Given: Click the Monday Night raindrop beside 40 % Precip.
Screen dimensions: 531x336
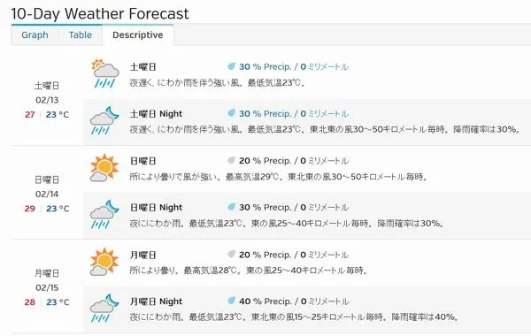Looking at the screenshot, I should click(x=231, y=301).
